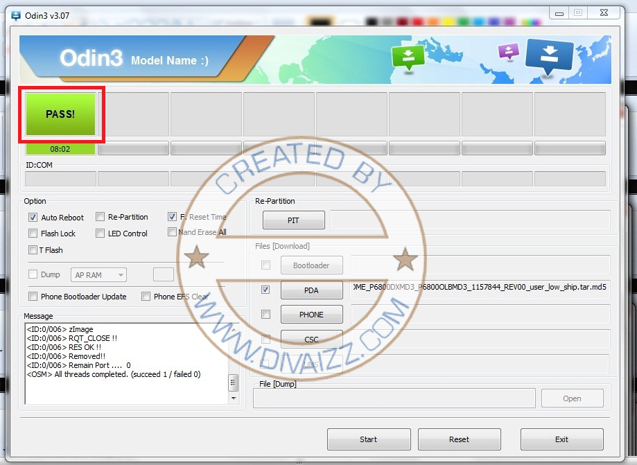Open the AP RAM dropdown

click(x=98, y=275)
